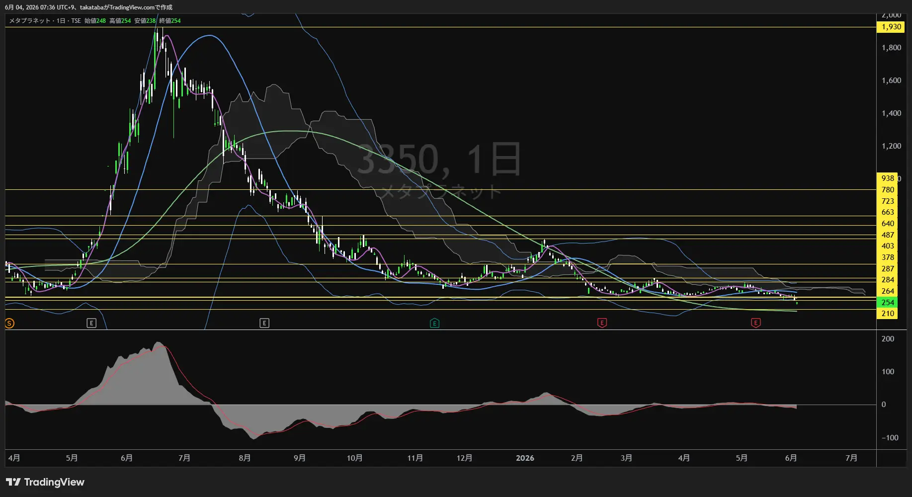
Task: Click the 938 yellow price level label
Action: click(888, 178)
